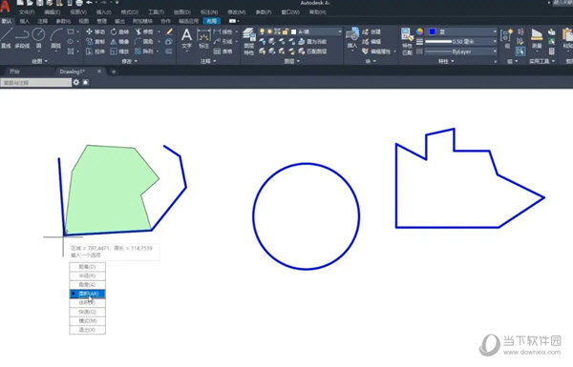573x367 pixels.
Task: Open the Measure (测量) utility tool
Action: (537, 38)
